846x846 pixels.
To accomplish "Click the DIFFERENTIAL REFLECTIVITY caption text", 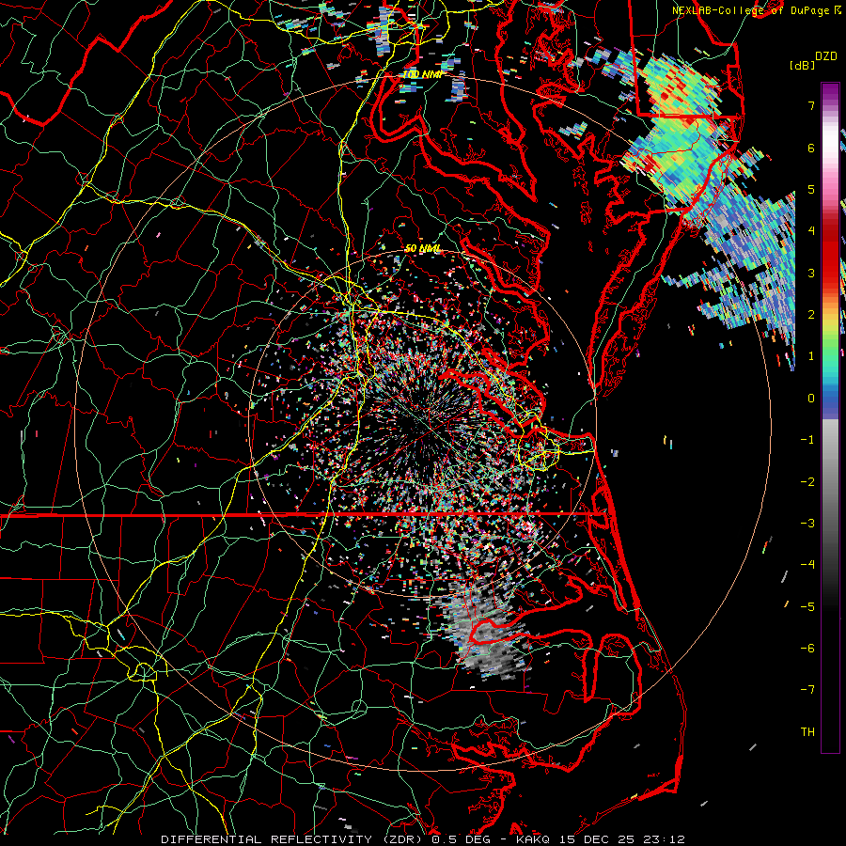I will click(x=267, y=839).
